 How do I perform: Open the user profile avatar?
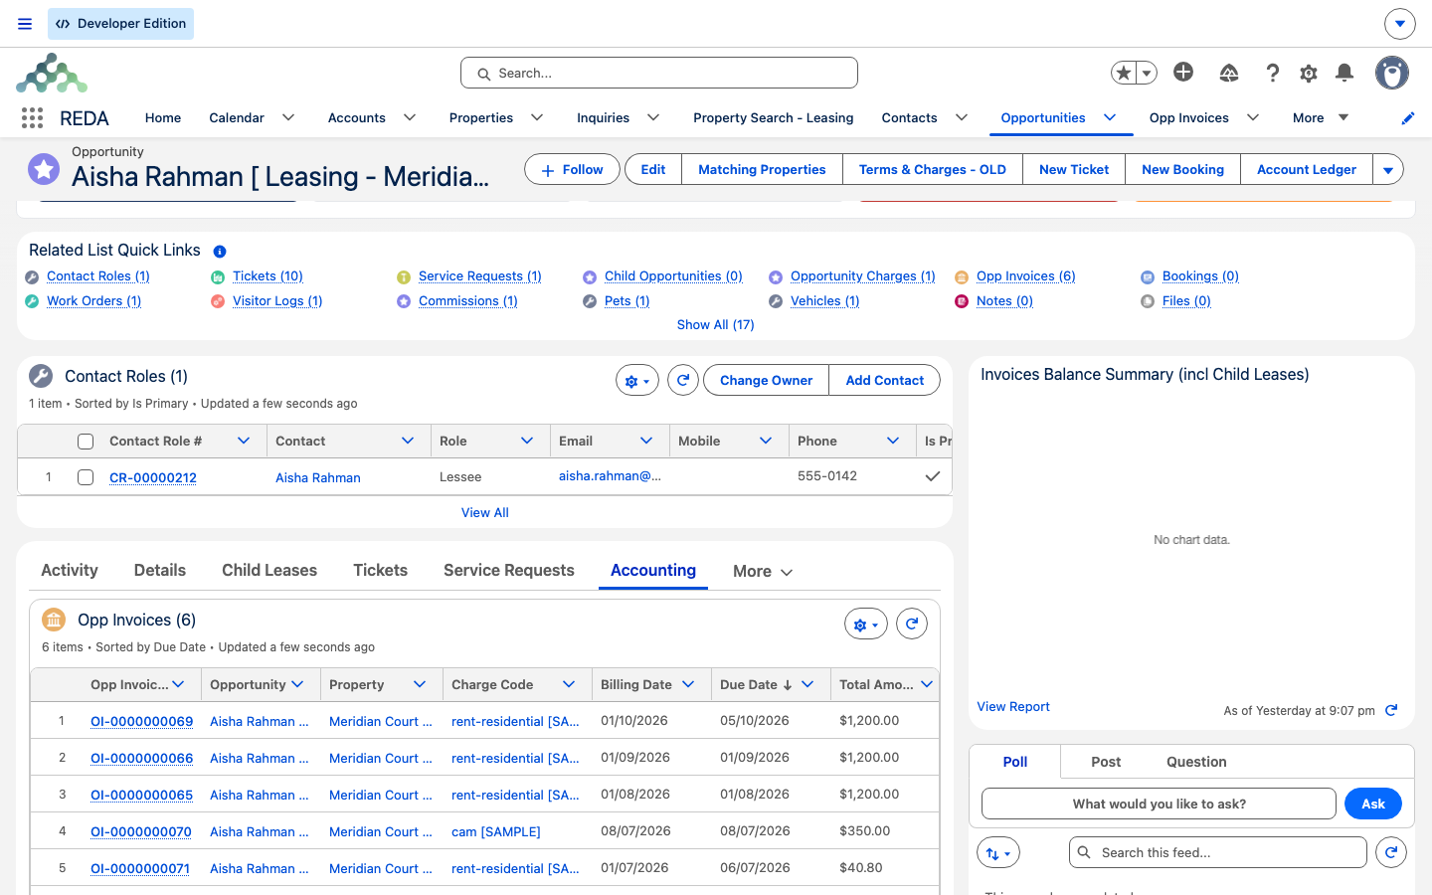[x=1392, y=73]
